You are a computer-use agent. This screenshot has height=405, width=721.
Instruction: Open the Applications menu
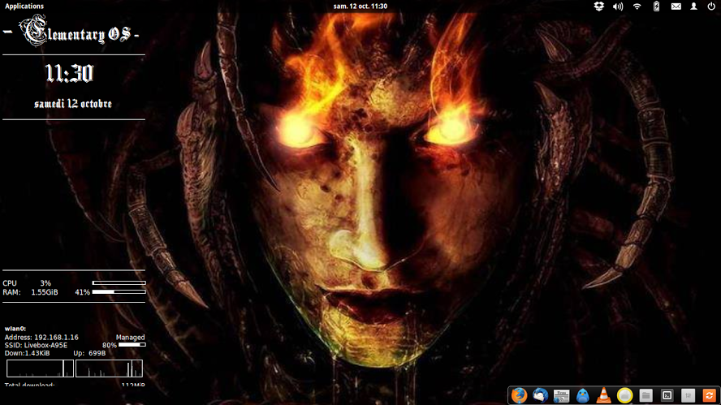pyautogui.click(x=24, y=6)
